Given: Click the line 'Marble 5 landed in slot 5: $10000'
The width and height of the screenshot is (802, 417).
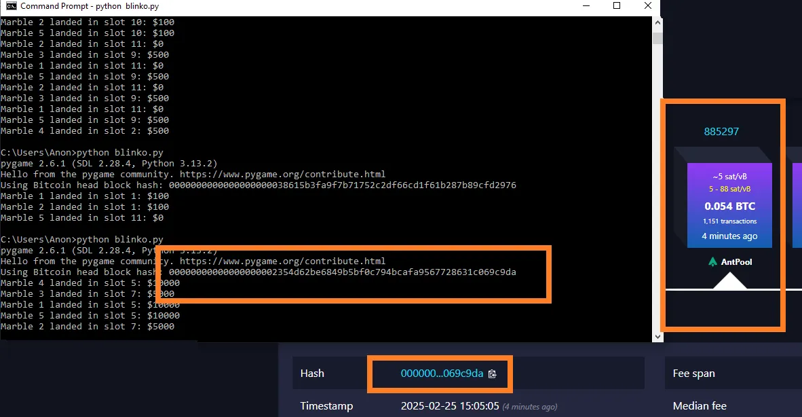Looking at the screenshot, I should click(x=90, y=316).
